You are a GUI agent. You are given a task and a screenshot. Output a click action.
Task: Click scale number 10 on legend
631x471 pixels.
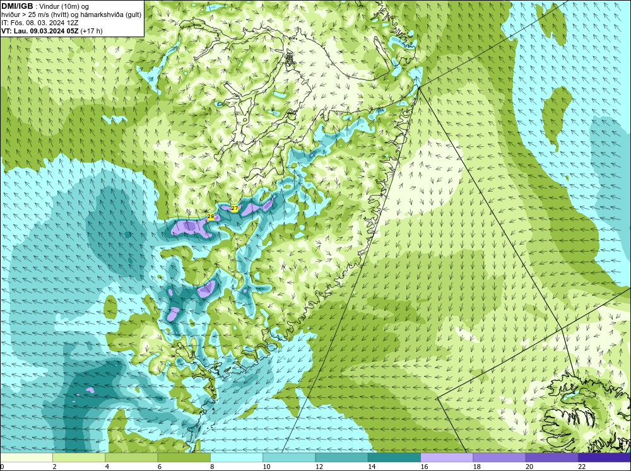point(266,467)
